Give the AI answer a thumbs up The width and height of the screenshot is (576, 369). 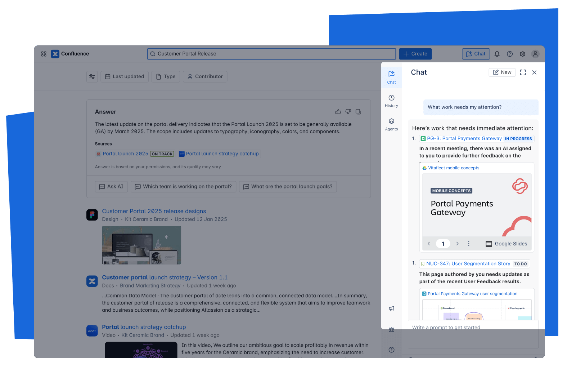[x=338, y=111]
